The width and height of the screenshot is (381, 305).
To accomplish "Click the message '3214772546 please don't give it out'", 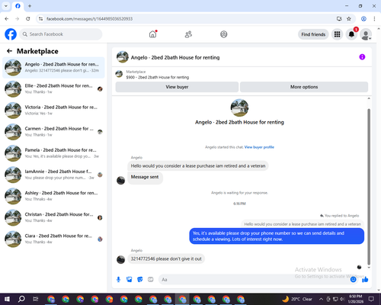I will click(166, 258).
